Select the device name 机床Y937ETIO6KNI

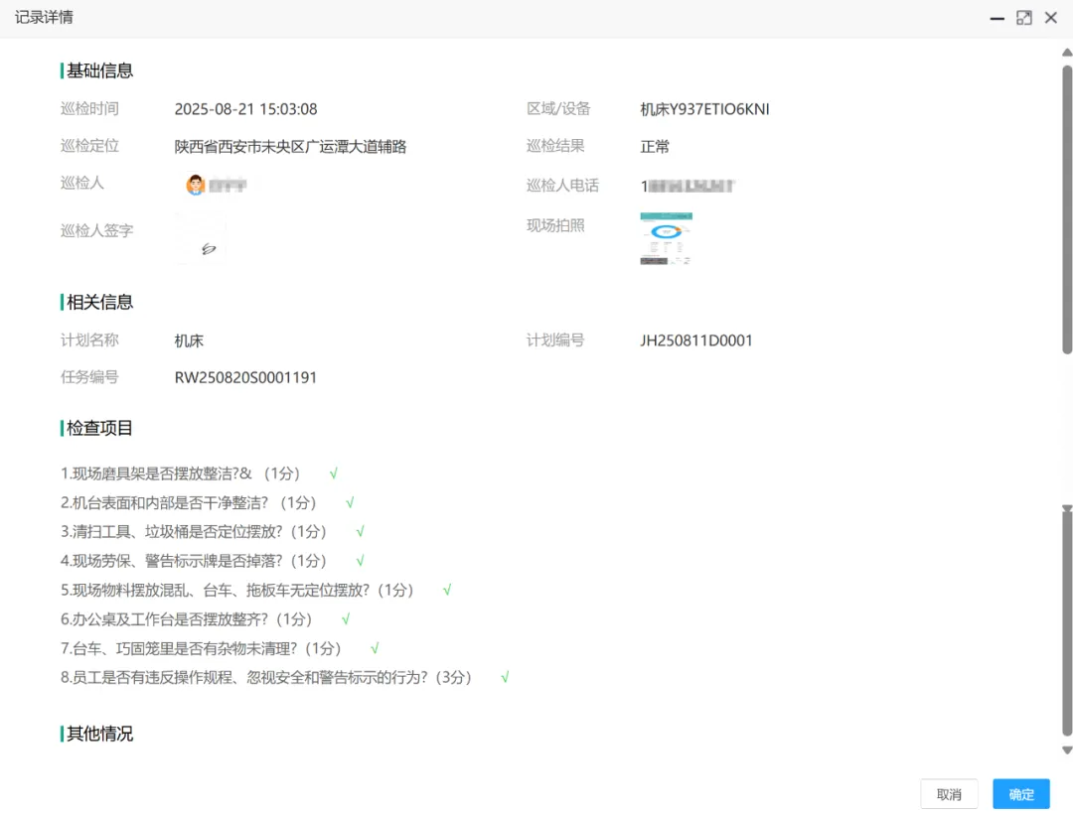(x=704, y=109)
